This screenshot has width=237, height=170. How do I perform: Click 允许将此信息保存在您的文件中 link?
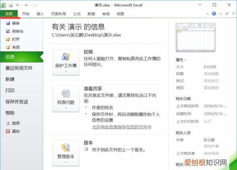[122, 127]
